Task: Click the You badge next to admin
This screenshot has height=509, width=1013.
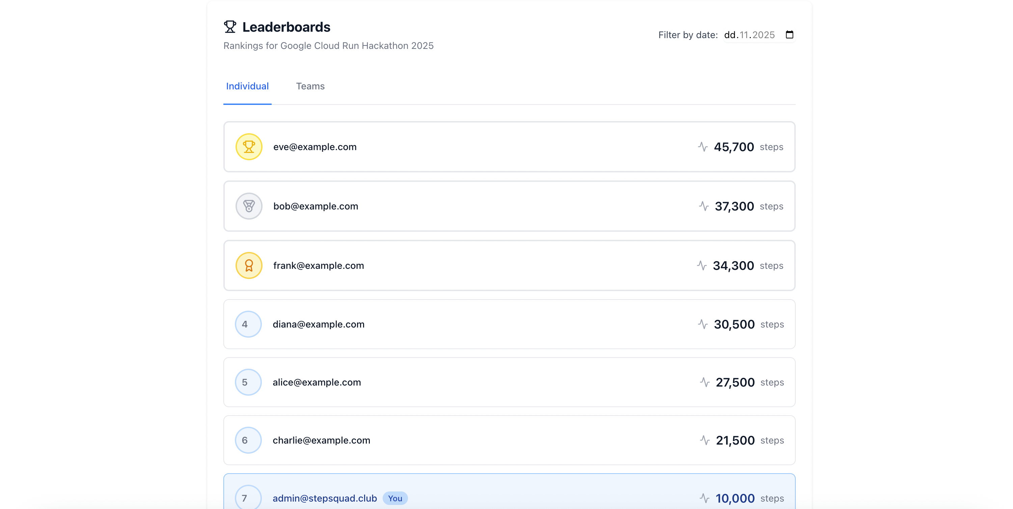Action: point(395,498)
